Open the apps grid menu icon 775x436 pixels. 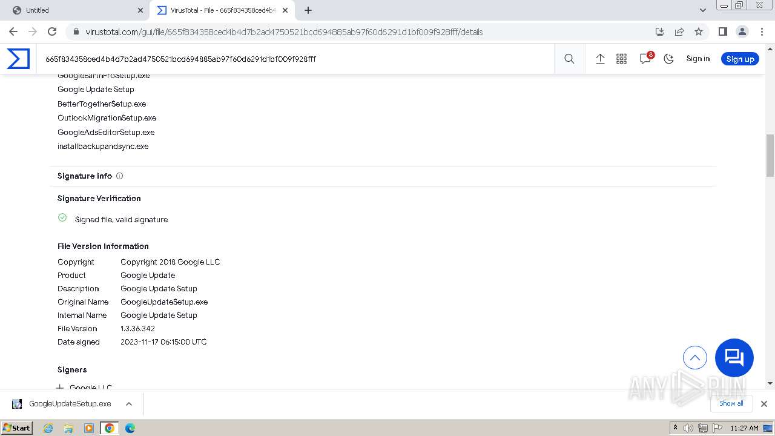[x=621, y=59]
